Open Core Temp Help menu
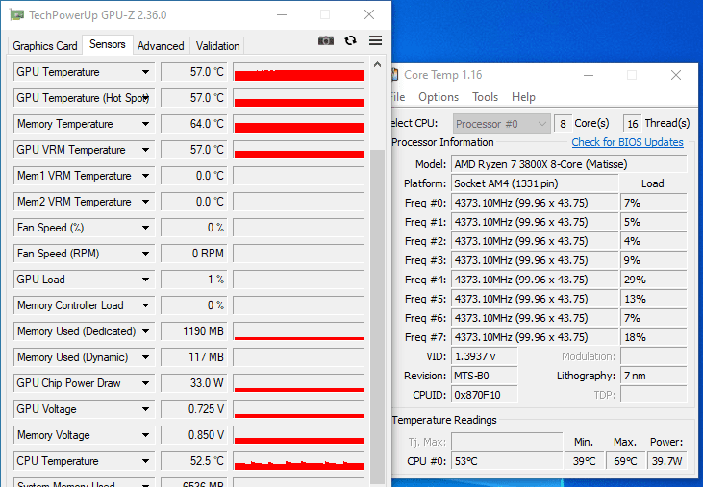 [x=523, y=97]
